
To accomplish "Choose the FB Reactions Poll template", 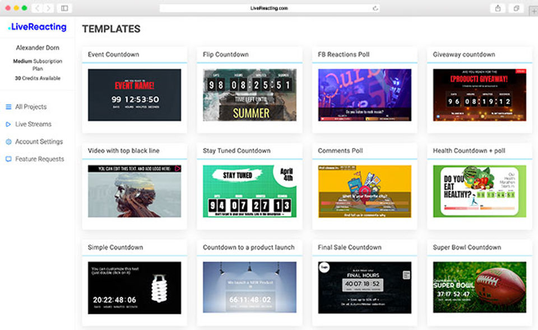I will coord(365,95).
